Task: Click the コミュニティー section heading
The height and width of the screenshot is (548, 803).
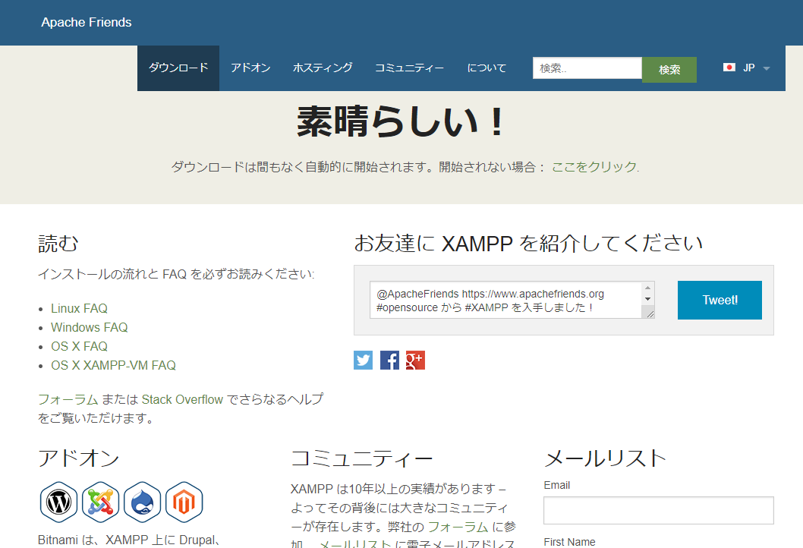Action: [362, 458]
